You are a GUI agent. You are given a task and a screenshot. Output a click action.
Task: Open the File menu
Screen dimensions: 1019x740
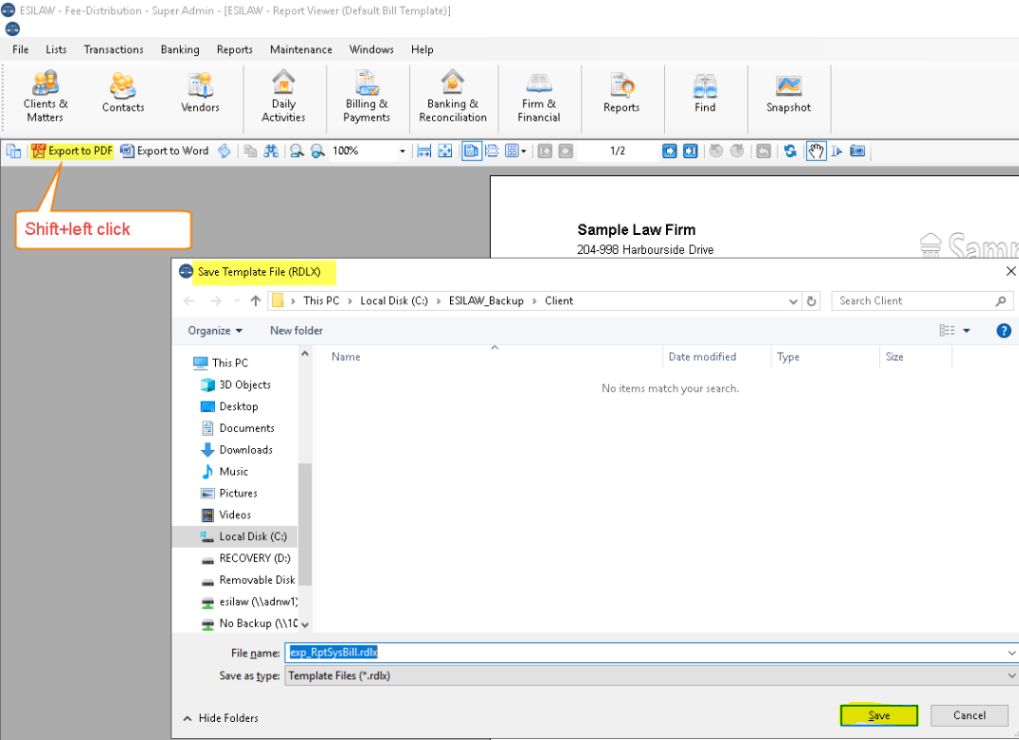[20, 49]
